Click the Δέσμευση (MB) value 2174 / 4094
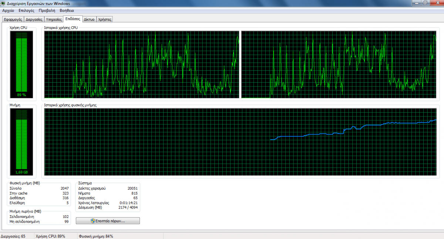The height and width of the screenshot is (239, 444). [x=128, y=208]
